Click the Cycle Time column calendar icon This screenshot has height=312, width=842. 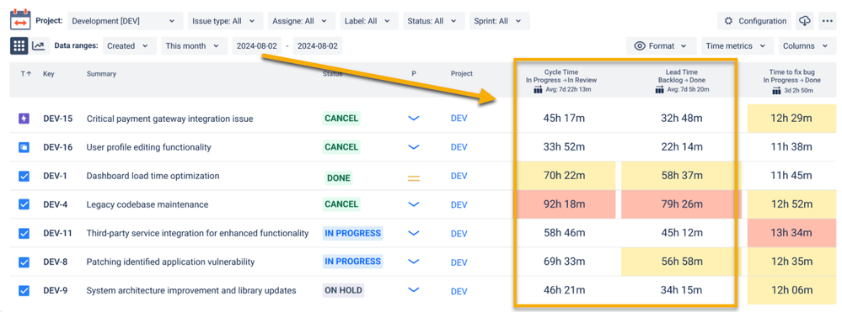click(538, 89)
